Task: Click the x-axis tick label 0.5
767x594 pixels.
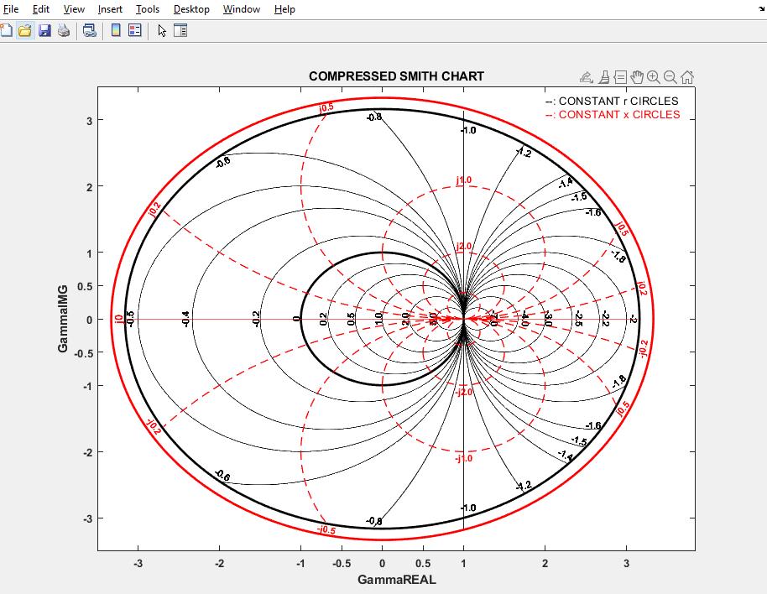Action: pos(423,563)
